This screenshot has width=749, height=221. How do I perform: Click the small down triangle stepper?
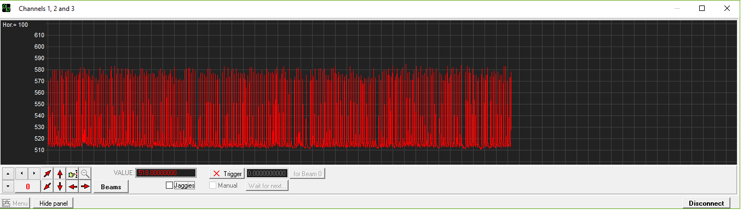pos(8,187)
